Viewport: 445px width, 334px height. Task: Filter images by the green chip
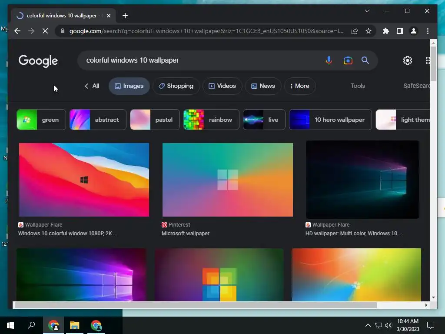[x=41, y=120]
